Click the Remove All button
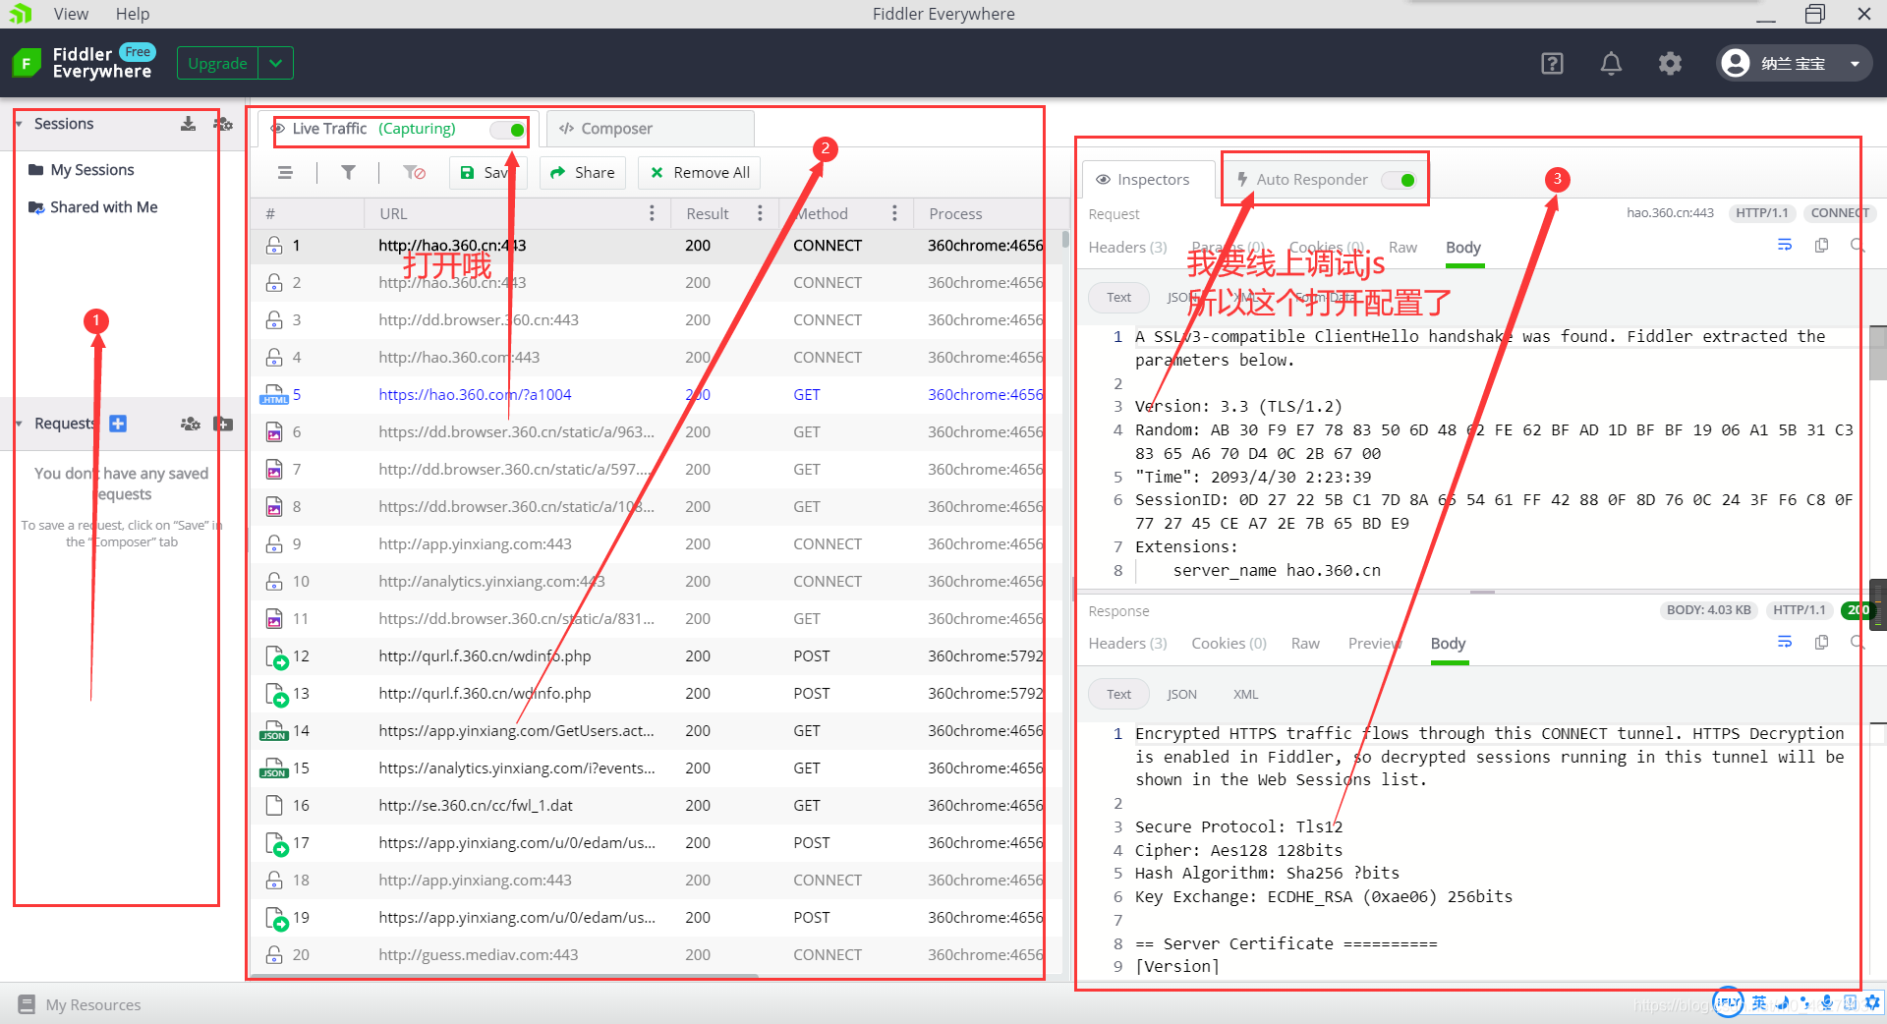Viewport: 1887px width, 1024px height. (700, 173)
